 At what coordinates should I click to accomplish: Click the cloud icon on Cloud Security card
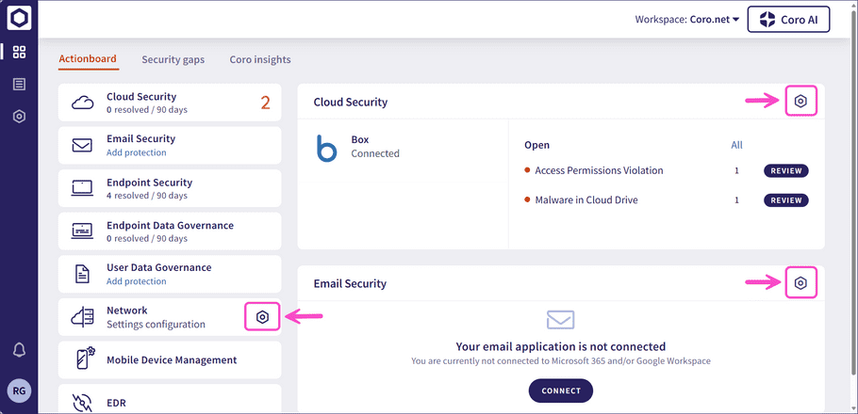click(83, 103)
